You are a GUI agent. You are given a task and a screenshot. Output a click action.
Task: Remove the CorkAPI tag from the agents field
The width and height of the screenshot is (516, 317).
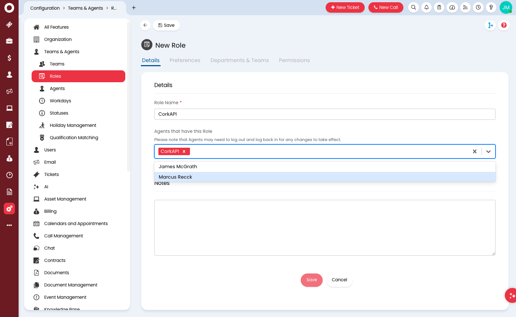pos(184,151)
